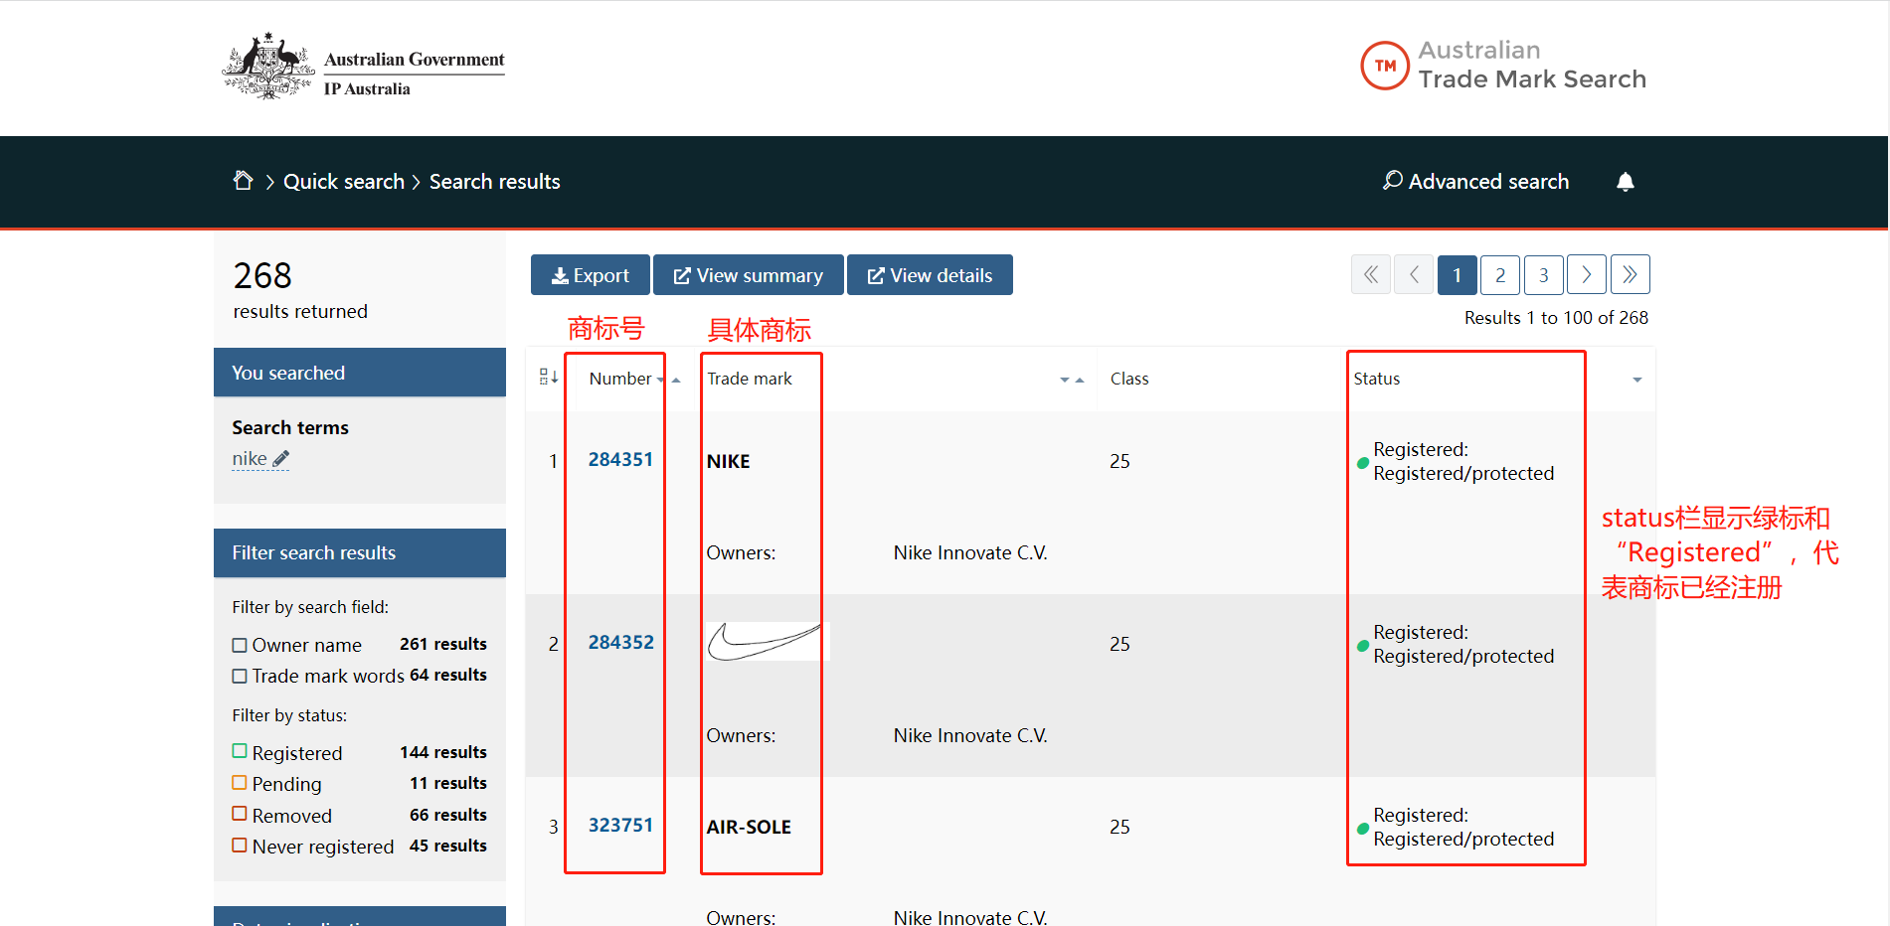Screen dimensions: 1890x926
Task: Tick the Owner name filter checkbox
Action: pos(240,645)
